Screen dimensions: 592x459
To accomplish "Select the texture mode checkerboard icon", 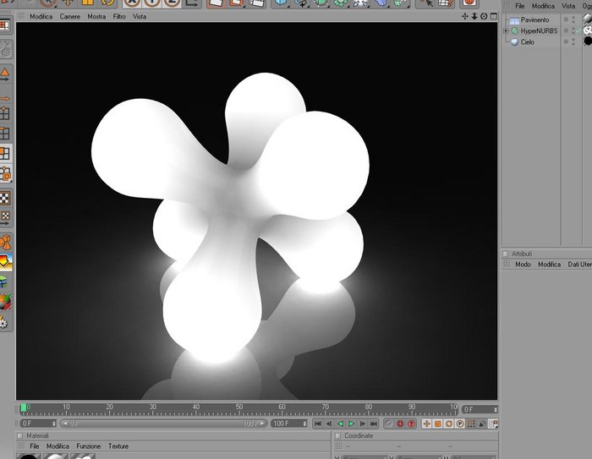I will (x=5, y=198).
